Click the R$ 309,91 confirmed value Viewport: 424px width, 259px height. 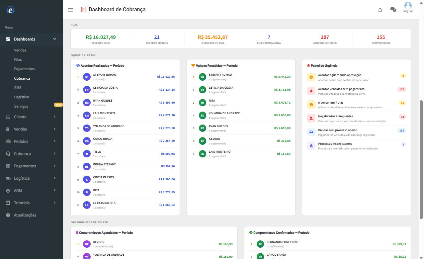pos(399,244)
